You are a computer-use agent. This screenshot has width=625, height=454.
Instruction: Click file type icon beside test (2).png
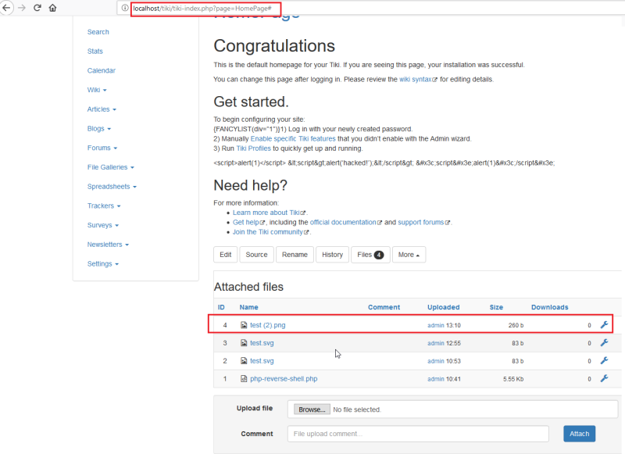[244, 325]
